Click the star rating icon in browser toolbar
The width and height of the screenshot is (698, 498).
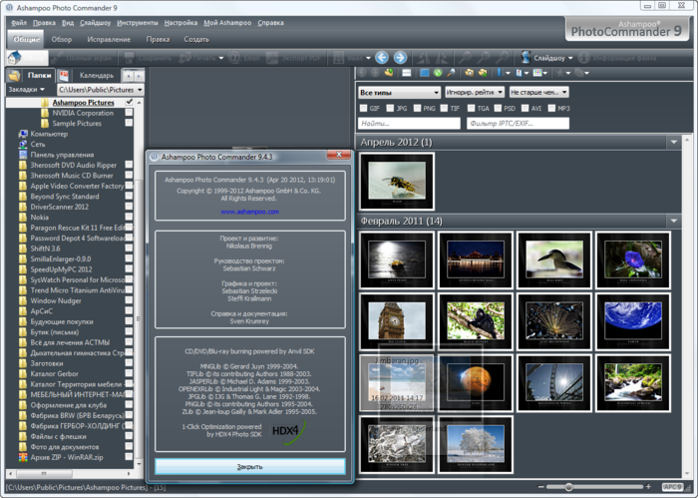tap(560, 73)
